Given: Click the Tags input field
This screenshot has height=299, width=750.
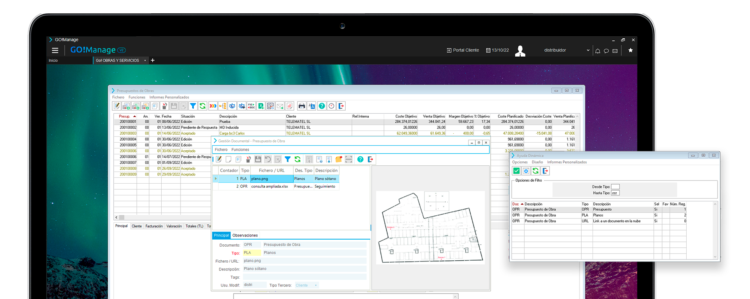Looking at the screenshot, I should (305, 277).
